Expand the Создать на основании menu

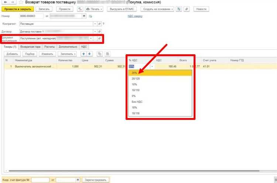point(157,9)
